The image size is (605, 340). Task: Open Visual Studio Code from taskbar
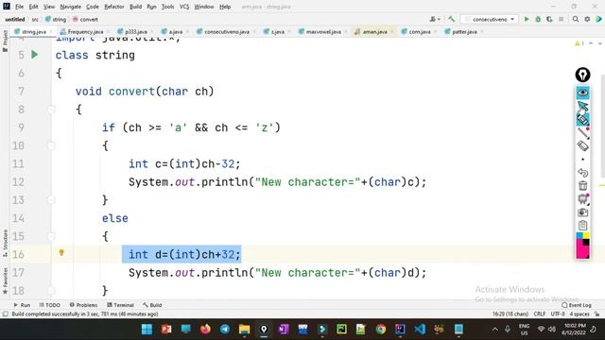pos(420,330)
